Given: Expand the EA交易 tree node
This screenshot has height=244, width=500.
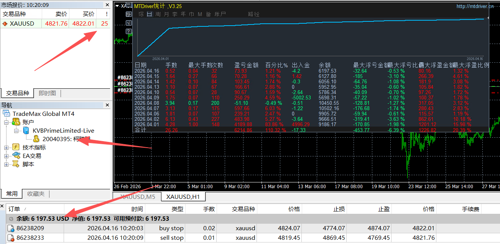Looking at the screenshot, I should 6,156.
